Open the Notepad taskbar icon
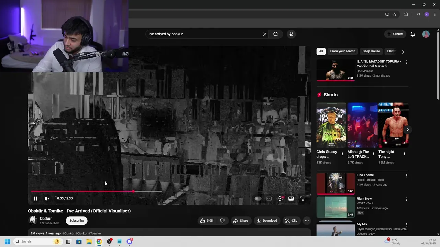The height and width of the screenshot is (247, 440). 119,242
